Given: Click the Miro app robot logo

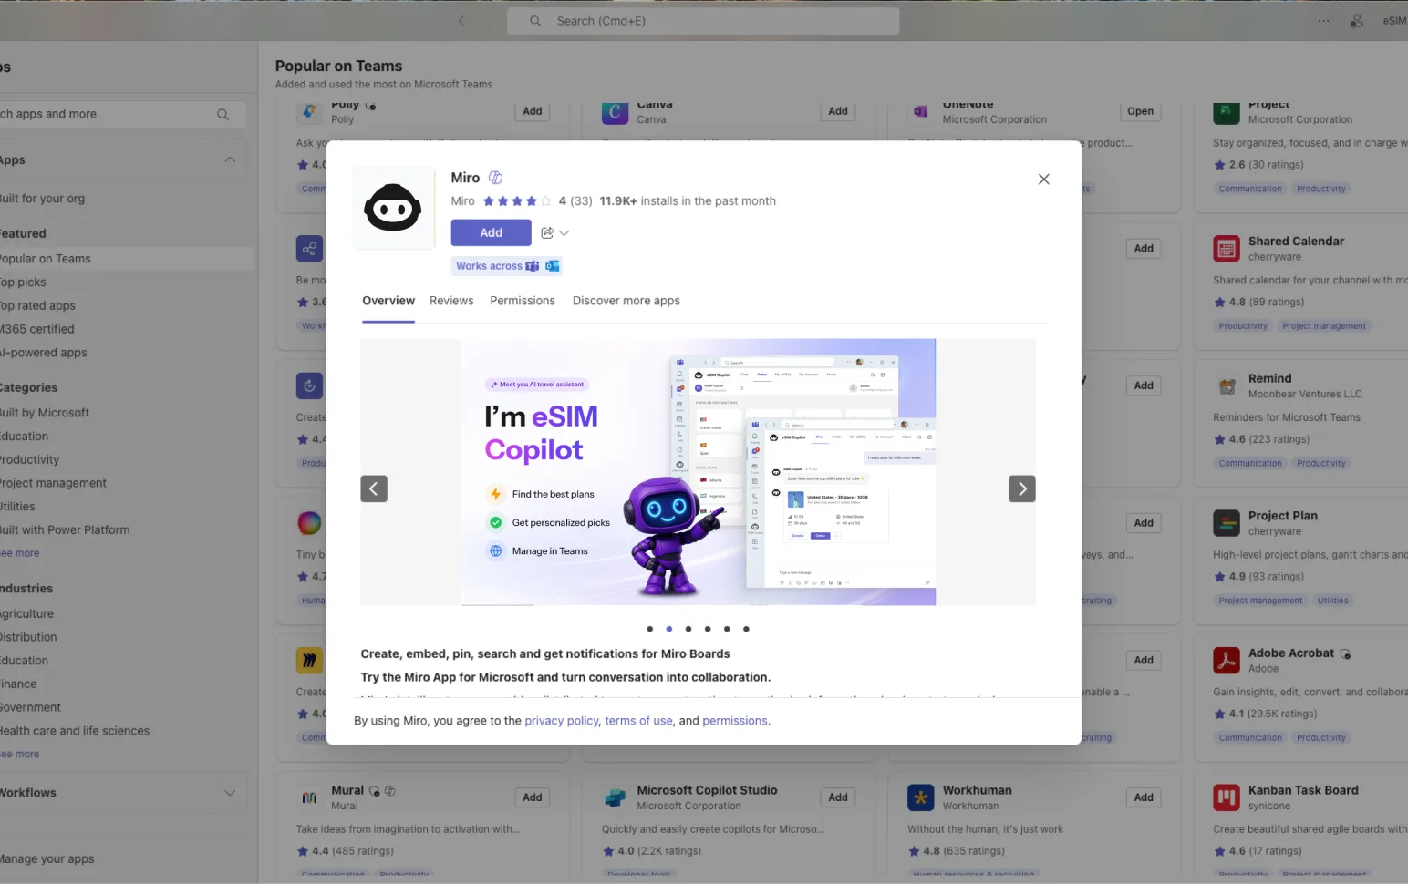Looking at the screenshot, I should point(393,208).
